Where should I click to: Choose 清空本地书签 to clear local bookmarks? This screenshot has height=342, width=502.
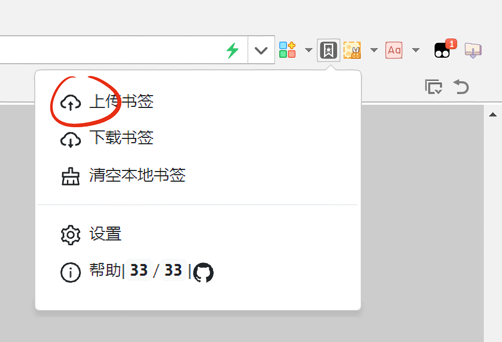tap(198, 175)
